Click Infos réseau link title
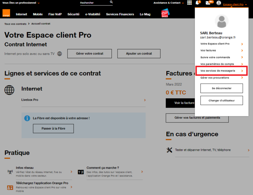The height and width of the screenshot is (195, 253). tap(25, 167)
